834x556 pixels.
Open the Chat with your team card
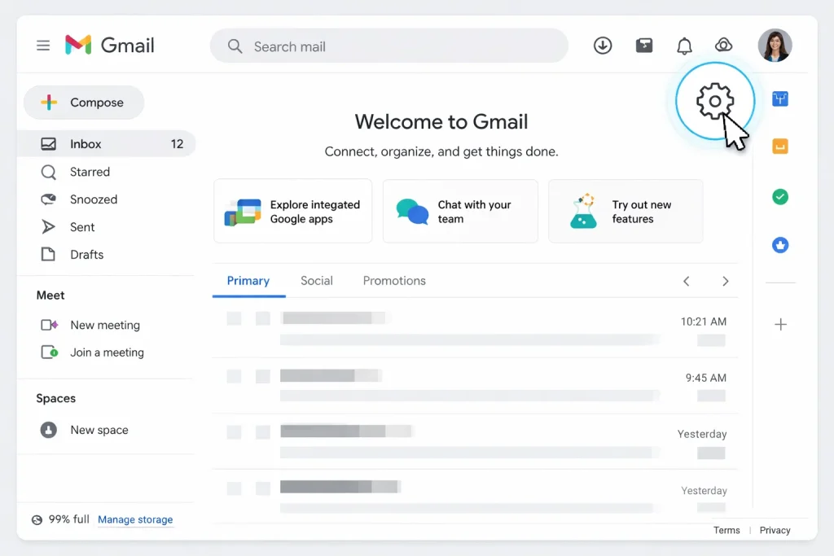[x=460, y=212]
